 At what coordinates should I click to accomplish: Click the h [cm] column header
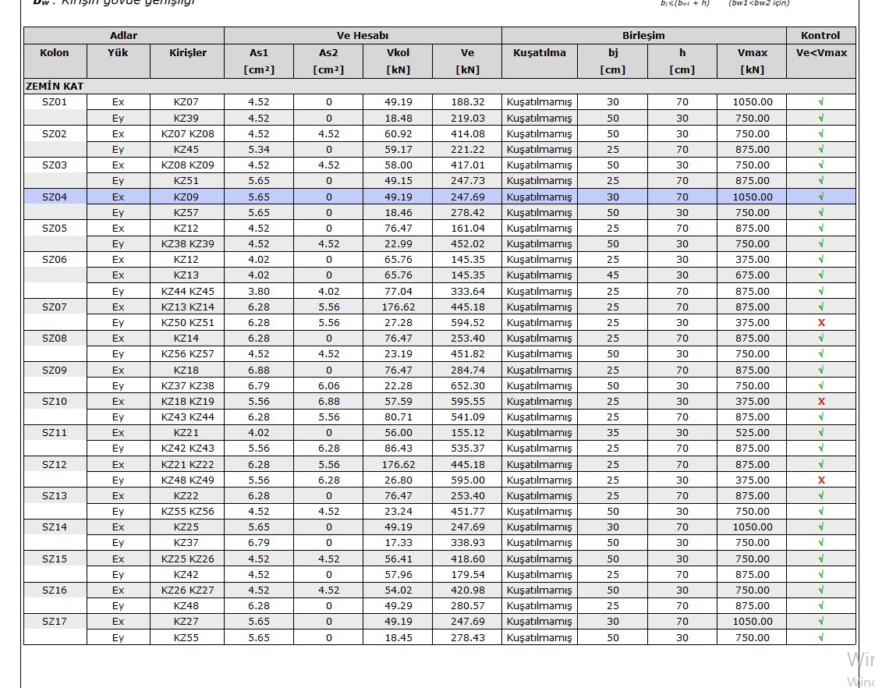point(682,61)
